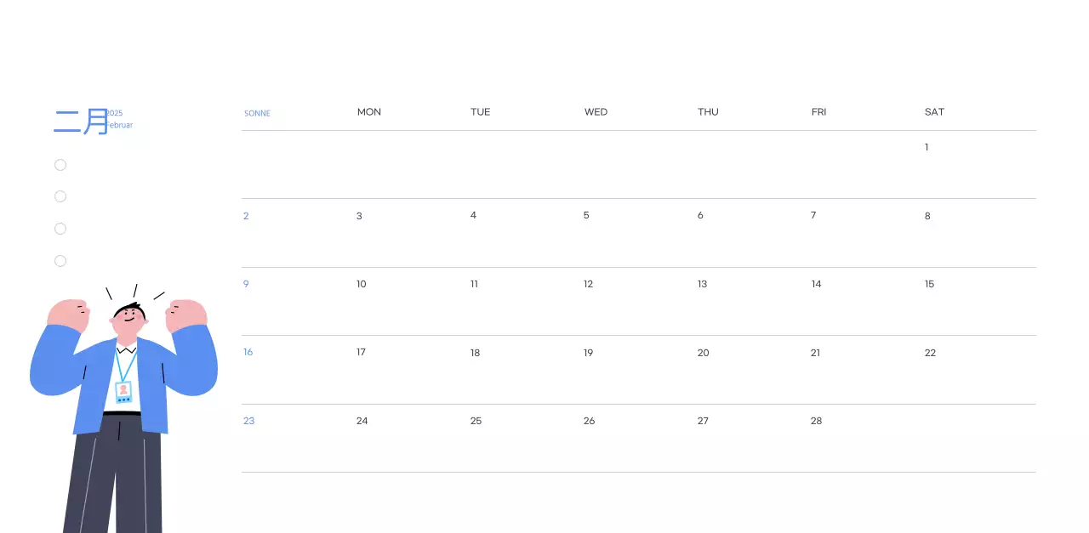Click the ID badge on the character
Image resolution: width=1089 pixels, height=533 pixels.
pyautogui.click(x=123, y=391)
